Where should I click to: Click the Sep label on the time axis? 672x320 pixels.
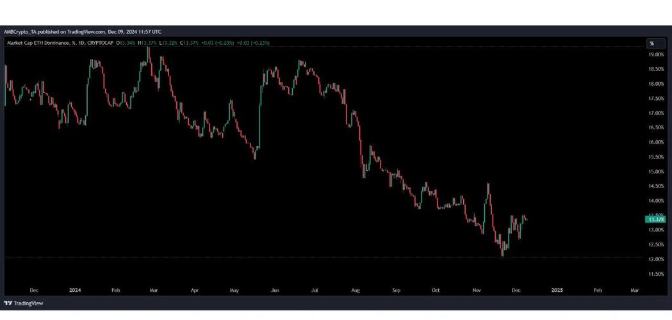pos(396,290)
